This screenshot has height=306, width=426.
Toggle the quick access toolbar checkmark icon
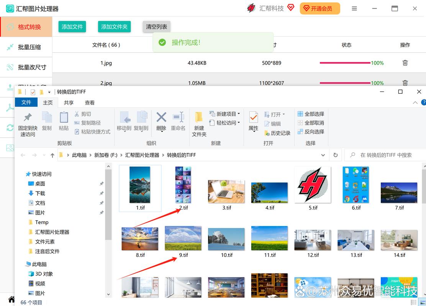33,92
